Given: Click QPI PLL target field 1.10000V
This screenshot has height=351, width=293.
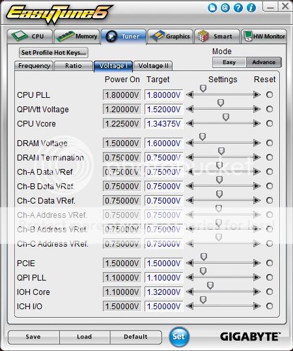Looking at the screenshot, I should pos(163,277).
